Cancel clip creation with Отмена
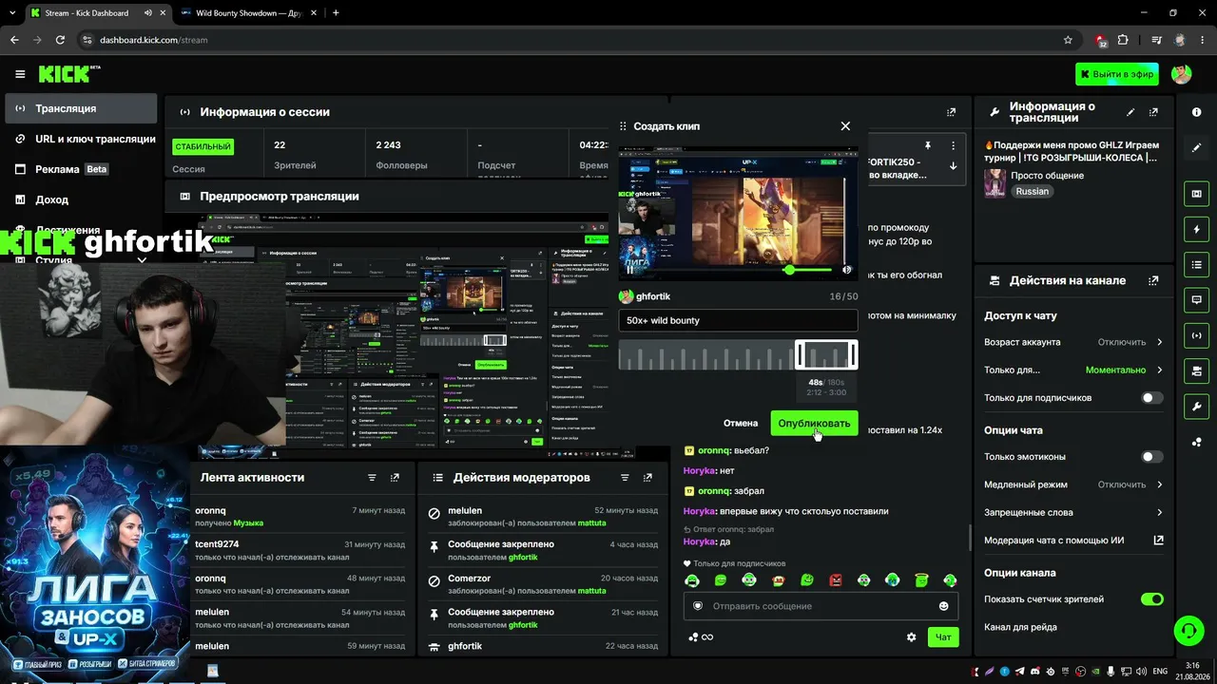 coord(741,423)
